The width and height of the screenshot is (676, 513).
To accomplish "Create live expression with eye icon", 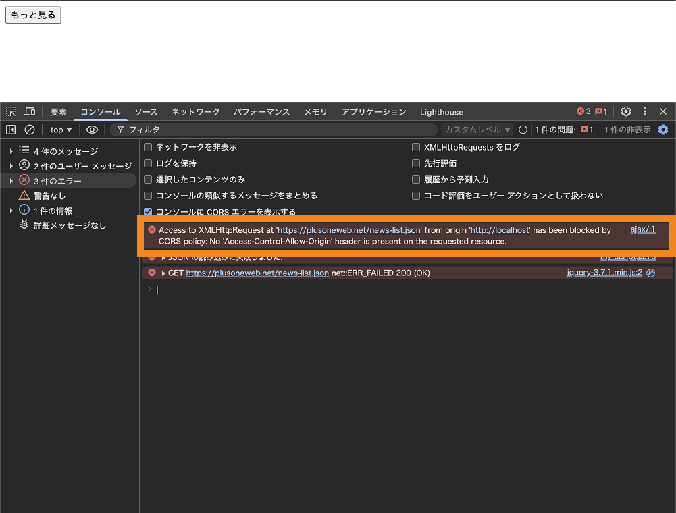I will (92, 130).
